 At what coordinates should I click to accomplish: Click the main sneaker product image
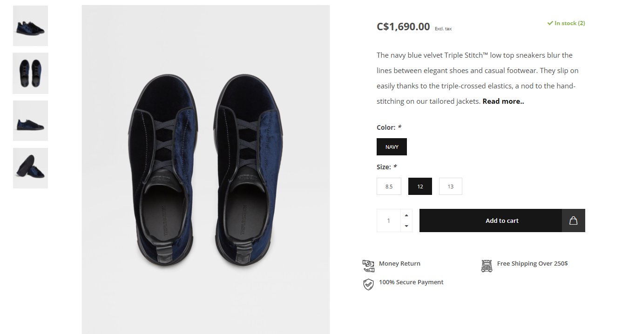click(x=205, y=169)
